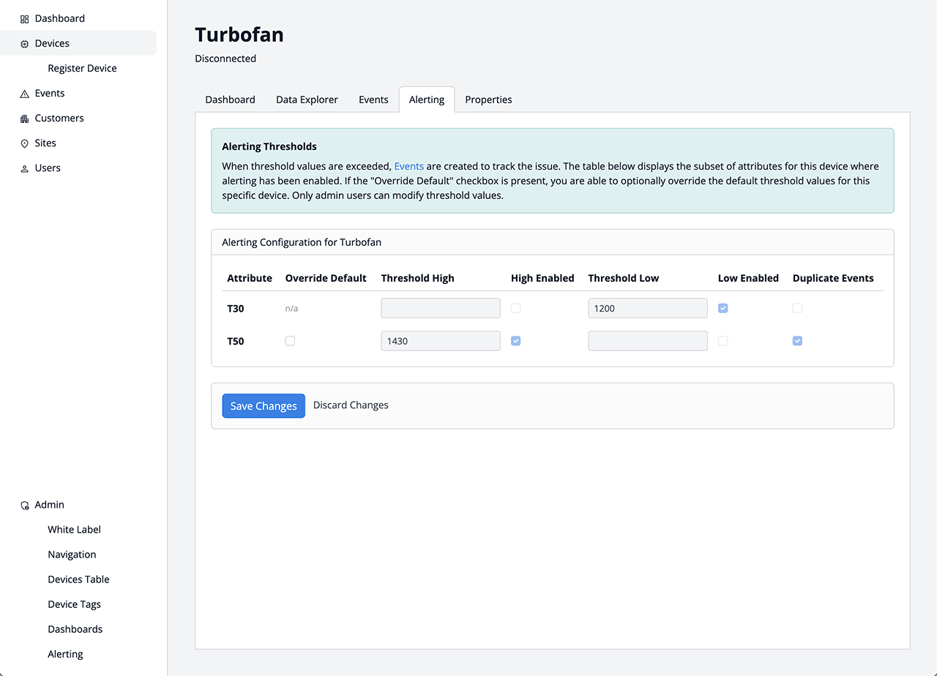Focus the T30 Threshold Low field
Screen dimensions: 937x676
pyautogui.click(x=648, y=309)
